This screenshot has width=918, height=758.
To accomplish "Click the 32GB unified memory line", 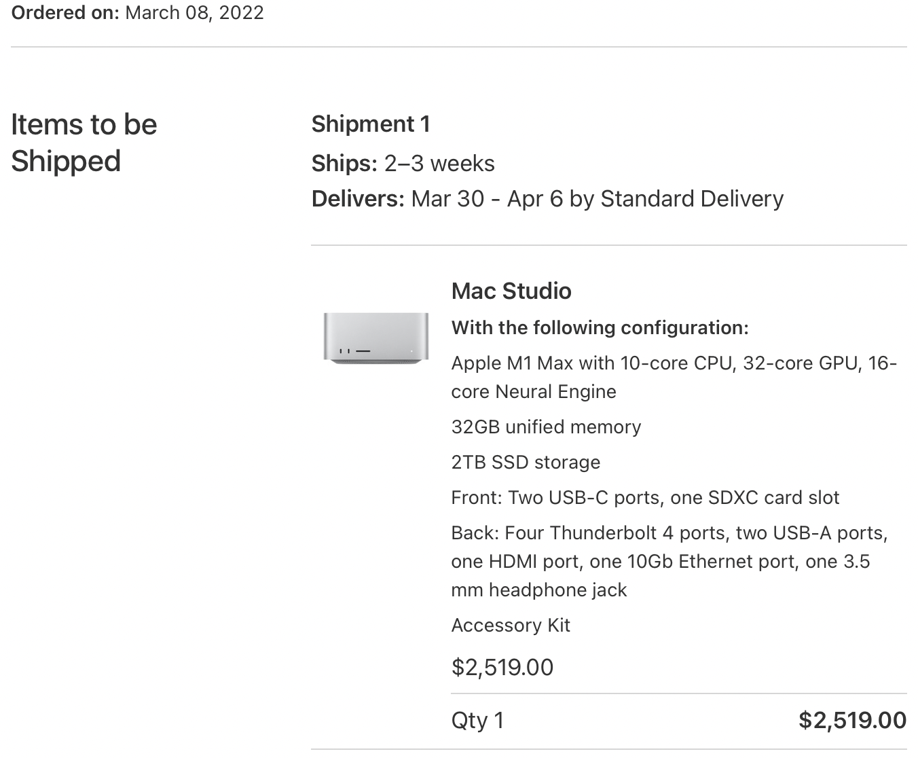I will (546, 427).
